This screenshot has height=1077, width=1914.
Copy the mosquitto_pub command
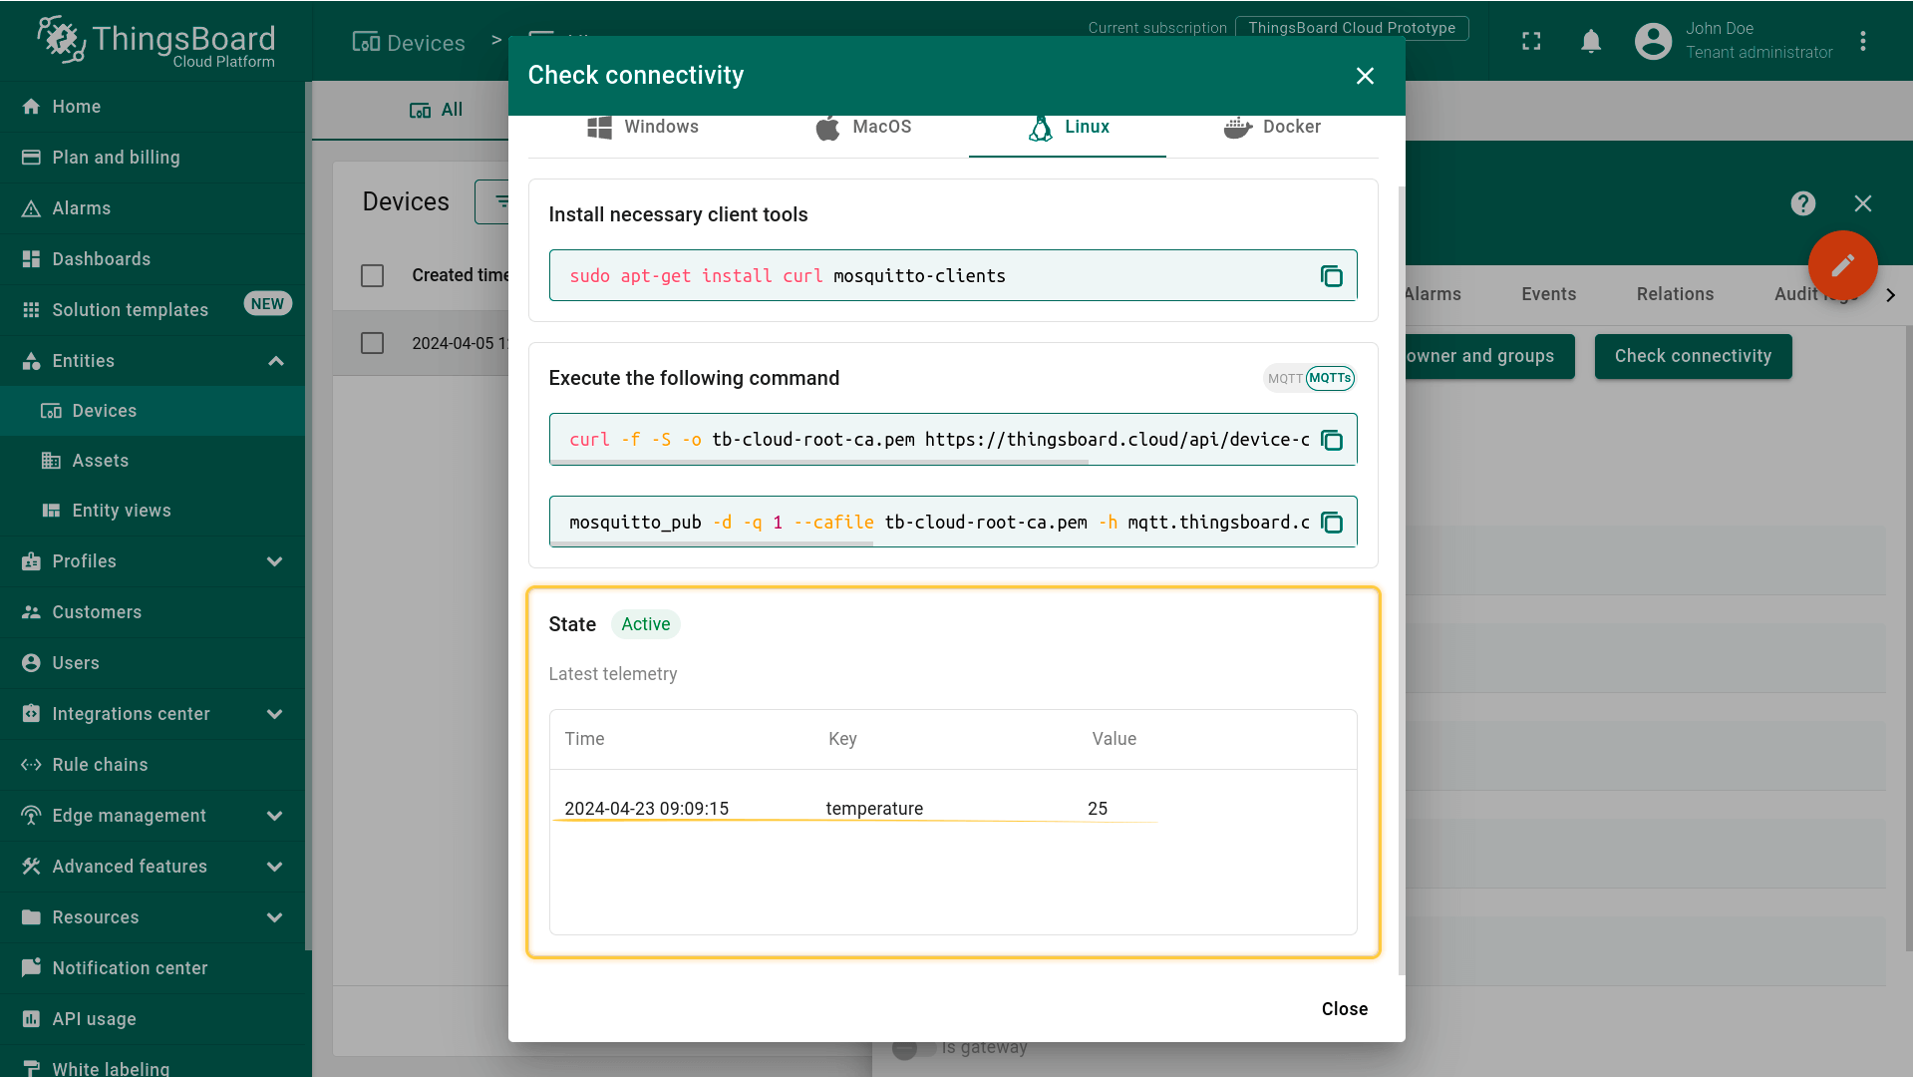[x=1331, y=523]
